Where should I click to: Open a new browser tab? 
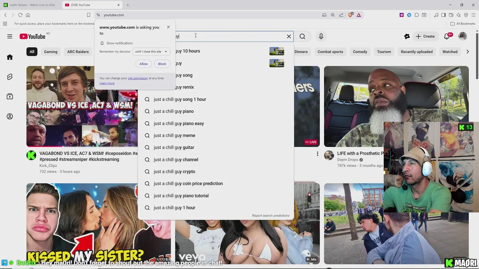tap(128, 5)
